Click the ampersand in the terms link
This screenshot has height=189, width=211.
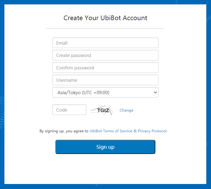pyautogui.click(x=135, y=131)
